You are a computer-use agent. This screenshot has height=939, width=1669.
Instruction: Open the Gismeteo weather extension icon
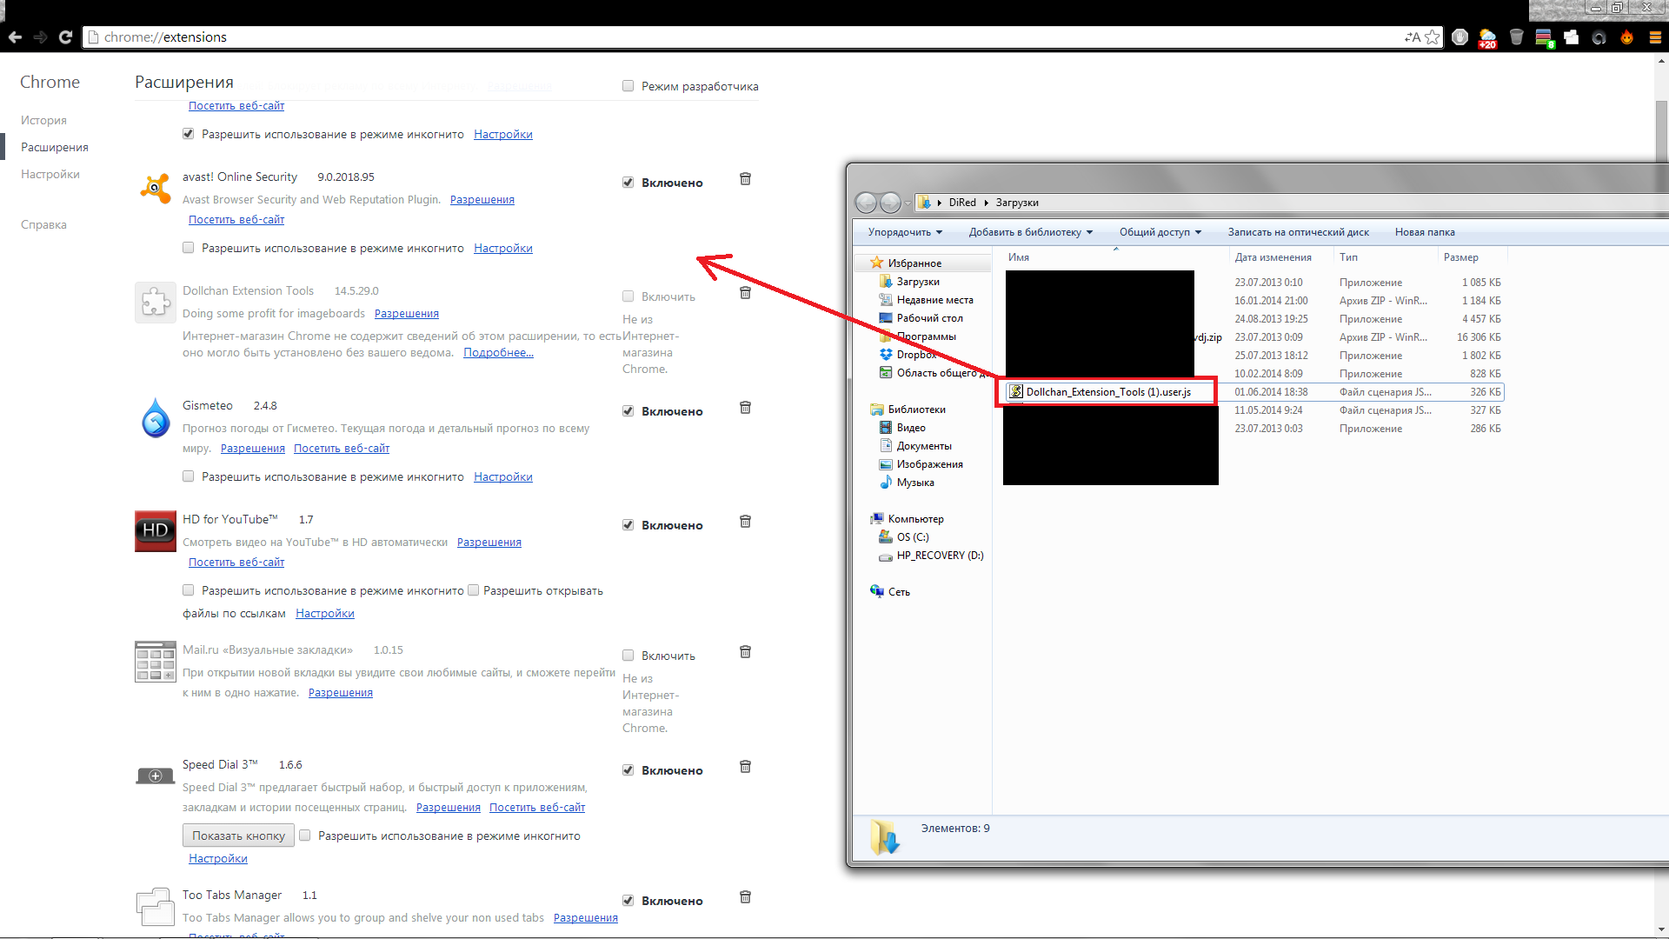click(1487, 37)
